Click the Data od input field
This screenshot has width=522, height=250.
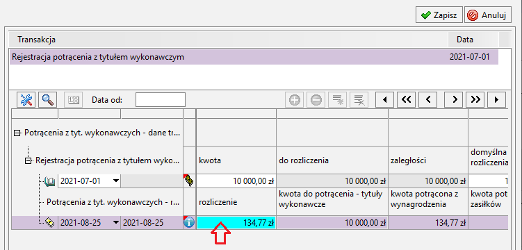161,100
